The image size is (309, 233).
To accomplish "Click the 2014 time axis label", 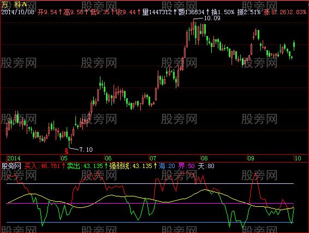I will (14, 158).
